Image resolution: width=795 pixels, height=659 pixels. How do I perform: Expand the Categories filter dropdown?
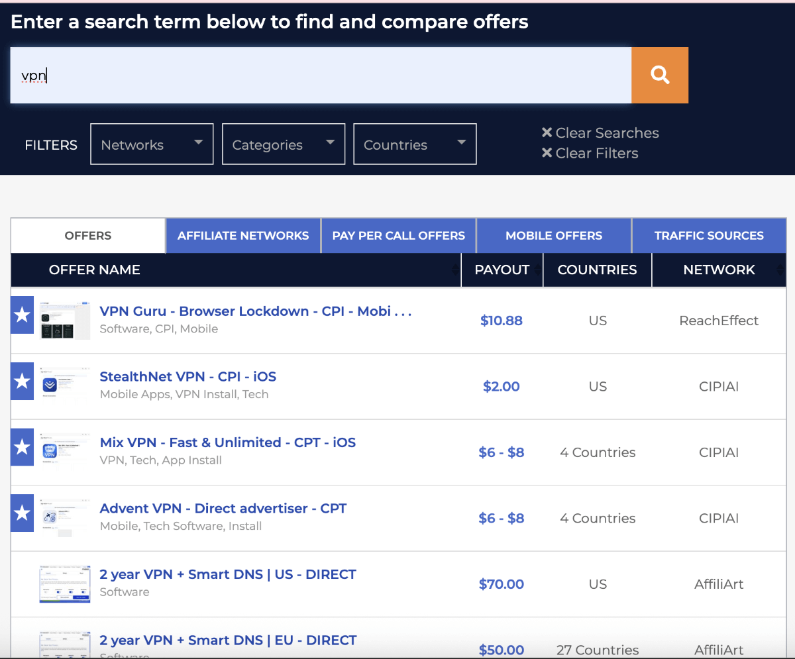pyautogui.click(x=284, y=144)
